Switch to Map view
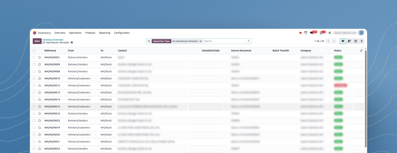 tap(361, 41)
